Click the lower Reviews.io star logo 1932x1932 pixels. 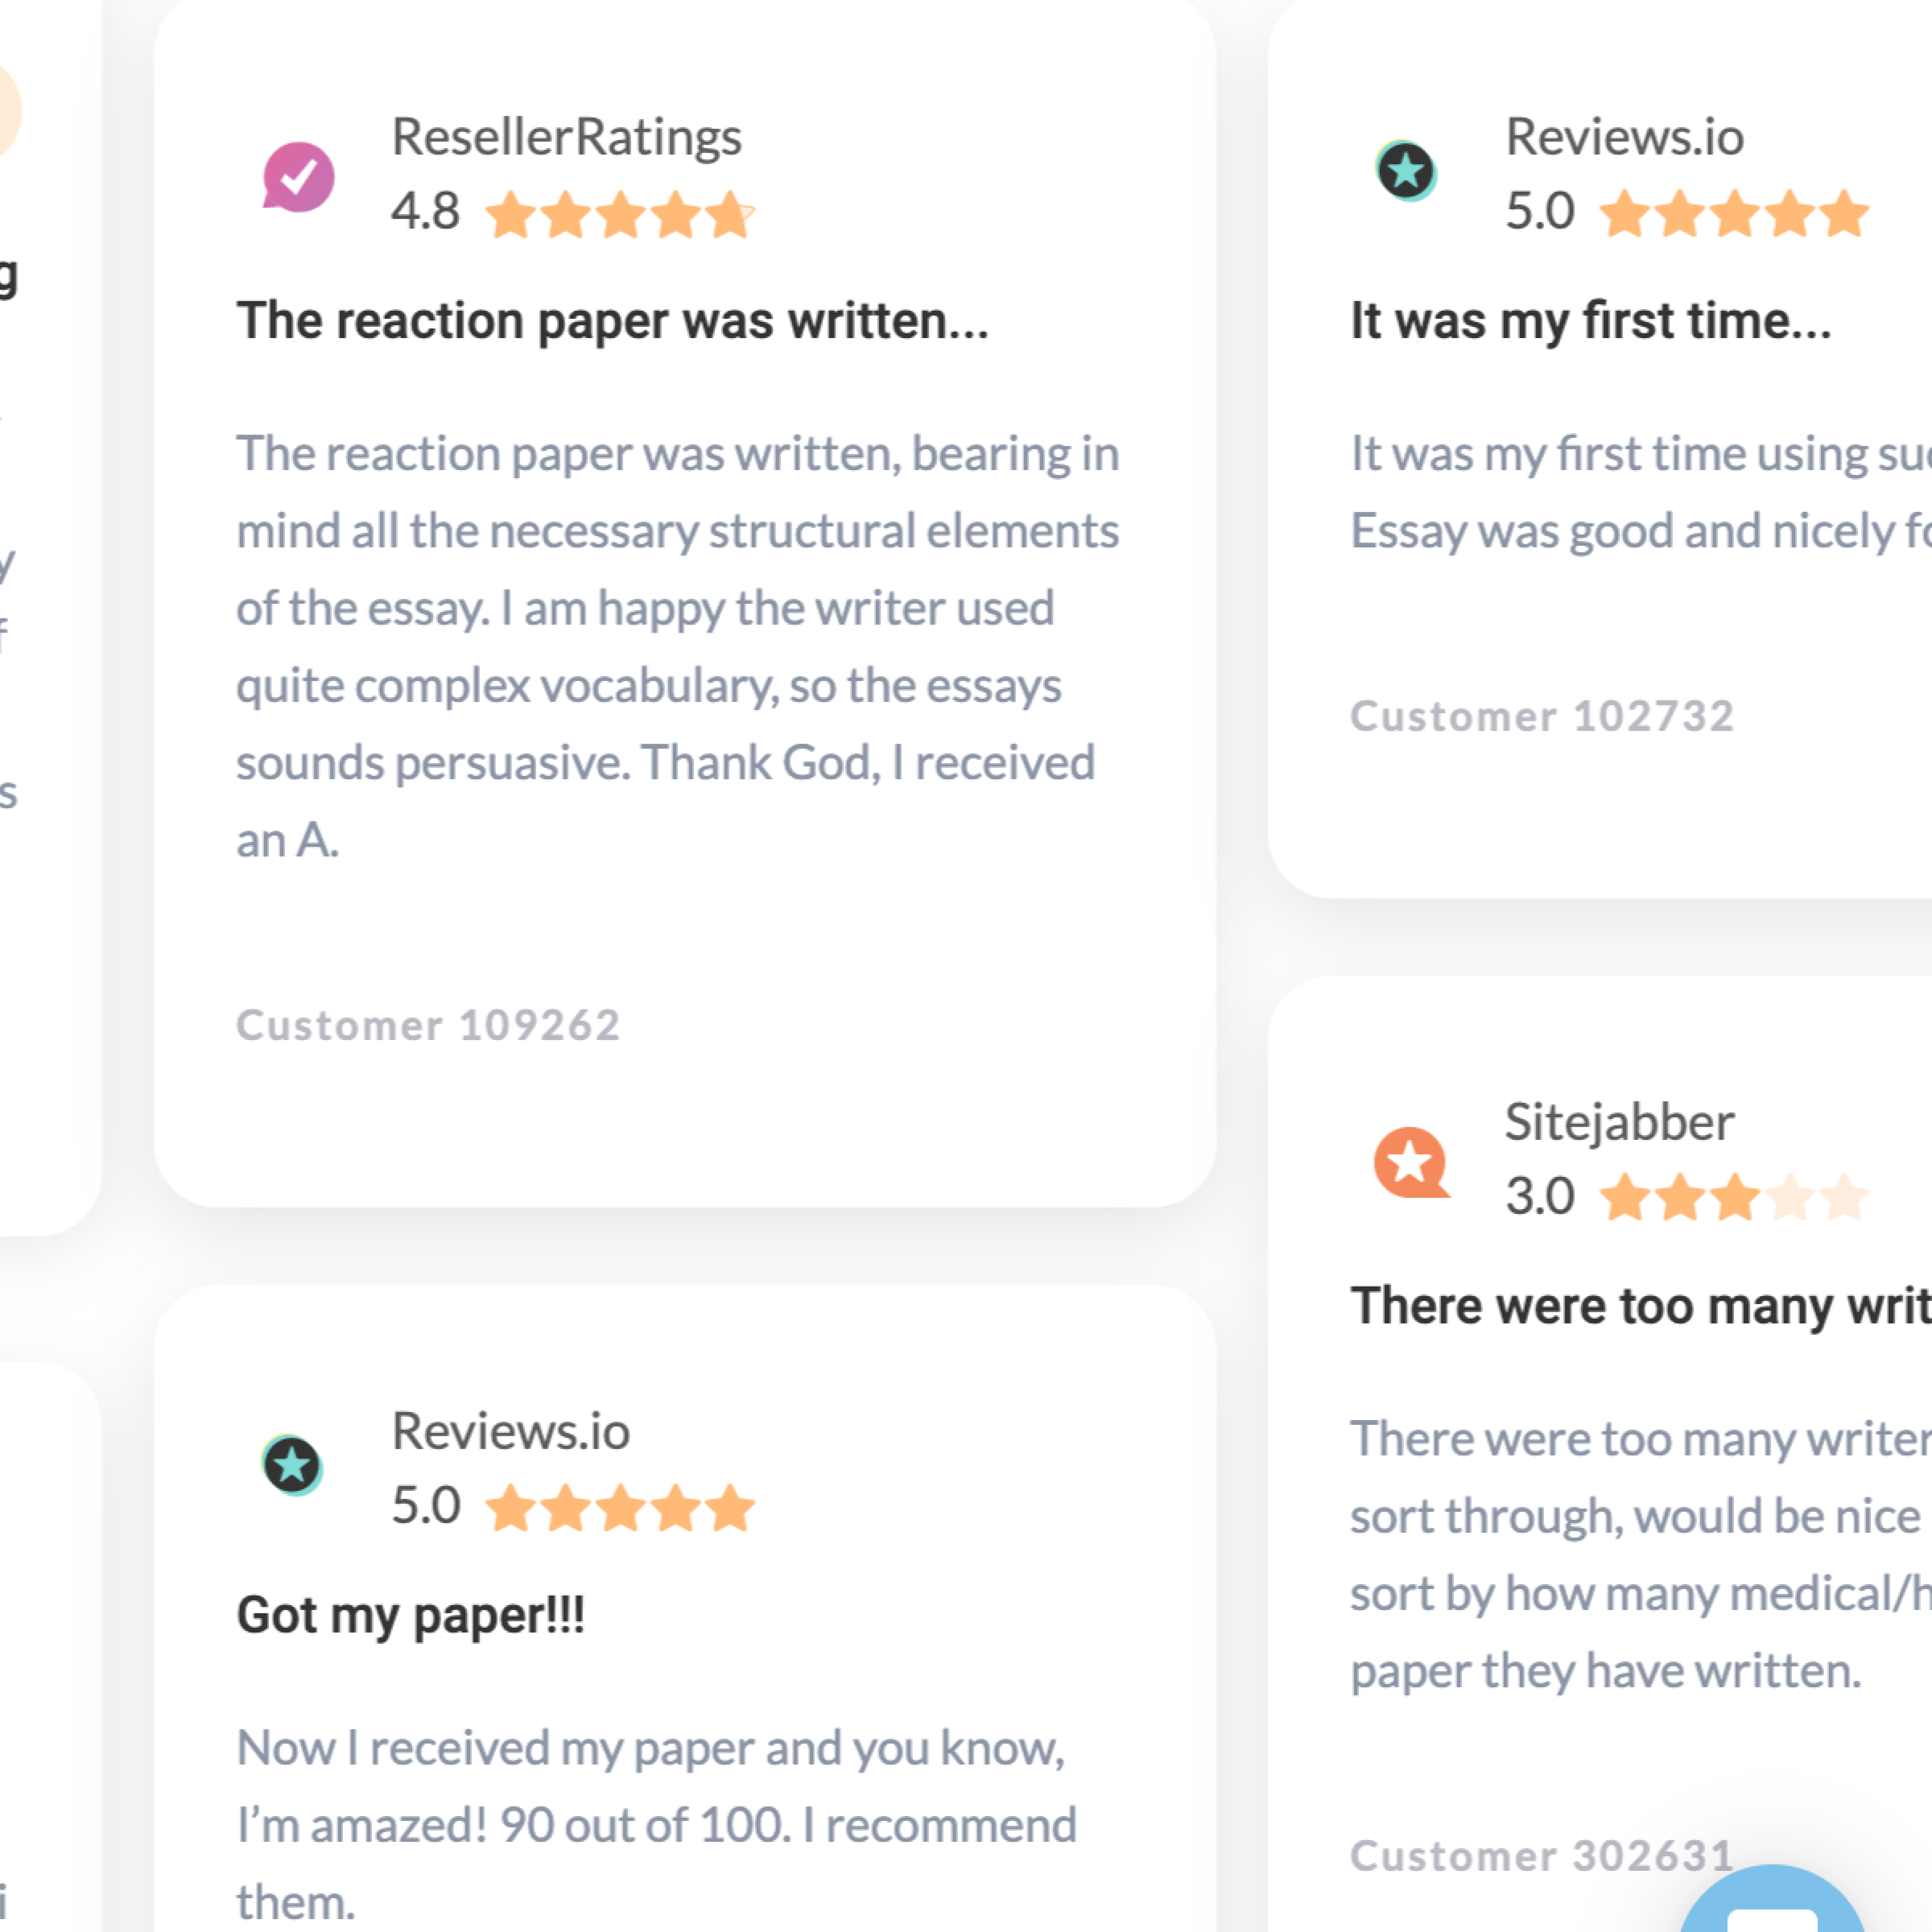(292, 1465)
